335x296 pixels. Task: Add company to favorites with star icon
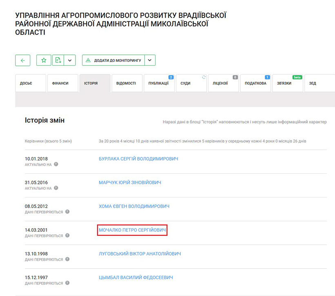(x=44, y=61)
